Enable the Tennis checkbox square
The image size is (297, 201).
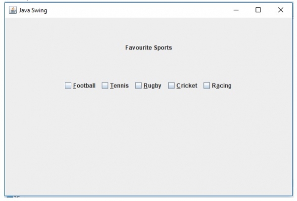[x=105, y=86]
